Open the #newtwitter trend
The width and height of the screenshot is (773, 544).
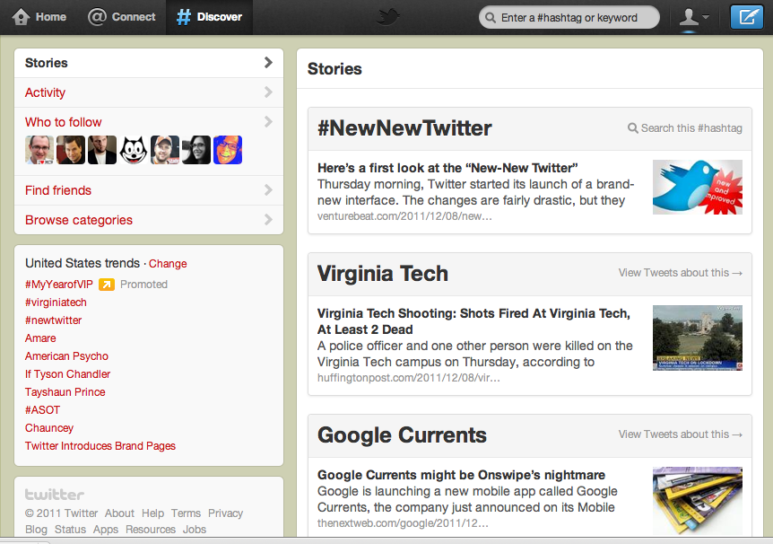(53, 320)
